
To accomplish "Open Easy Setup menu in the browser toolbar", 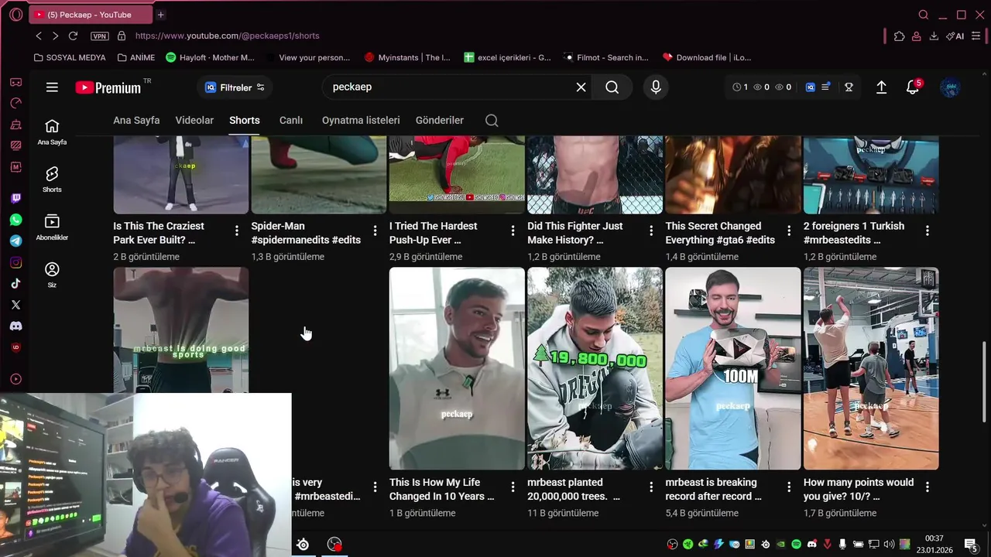I will (976, 36).
